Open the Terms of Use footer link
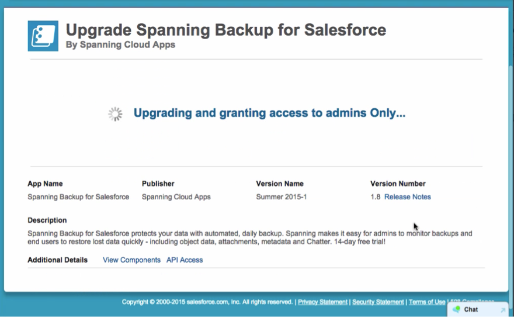 tap(427, 302)
